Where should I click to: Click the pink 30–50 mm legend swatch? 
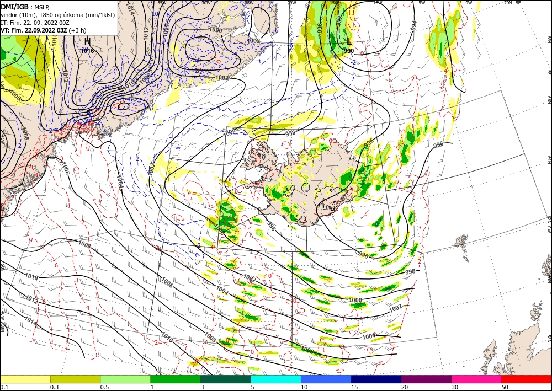tap(477, 379)
